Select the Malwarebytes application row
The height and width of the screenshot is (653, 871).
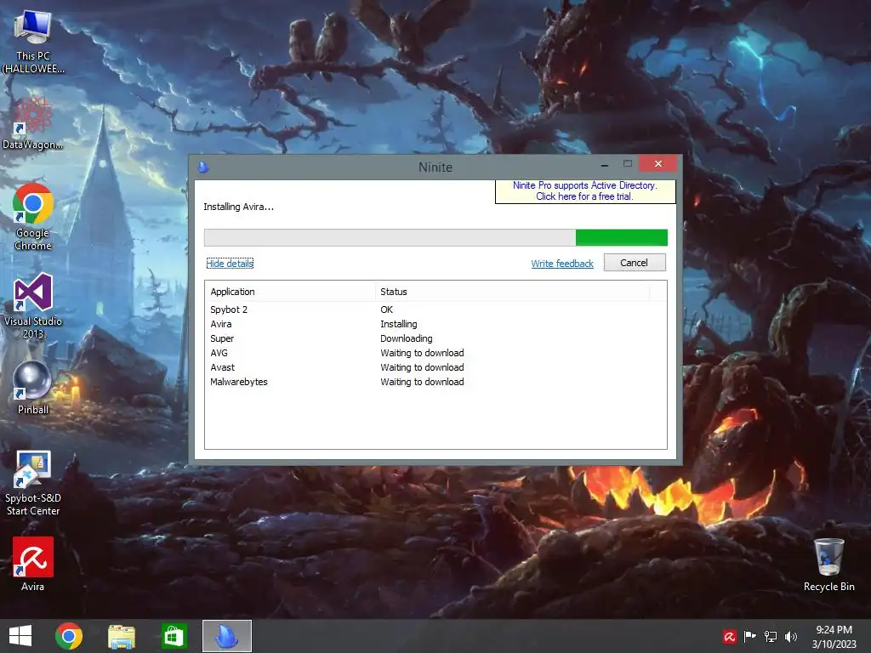[x=435, y=382]
